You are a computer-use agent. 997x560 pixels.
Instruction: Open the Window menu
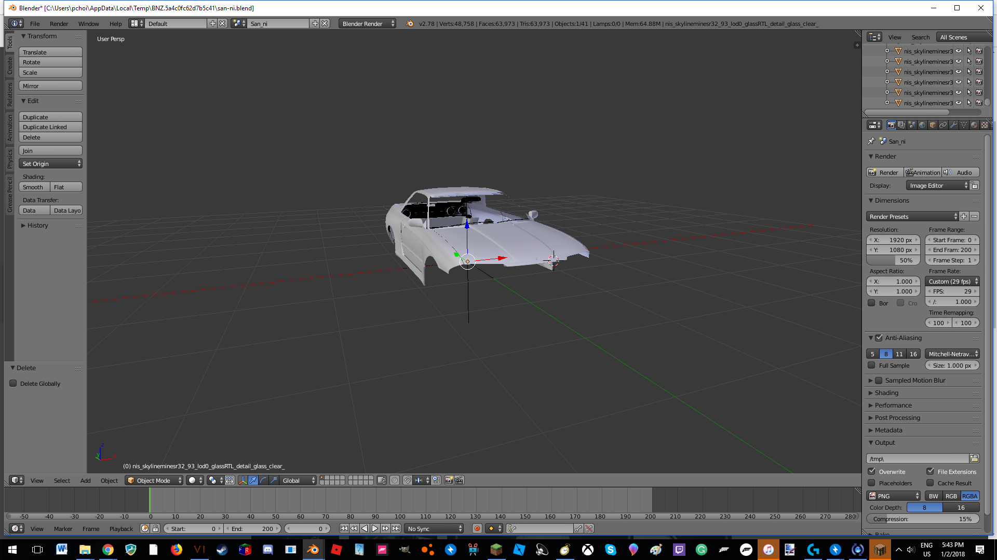pyautogui.click(x=88, y=24)
